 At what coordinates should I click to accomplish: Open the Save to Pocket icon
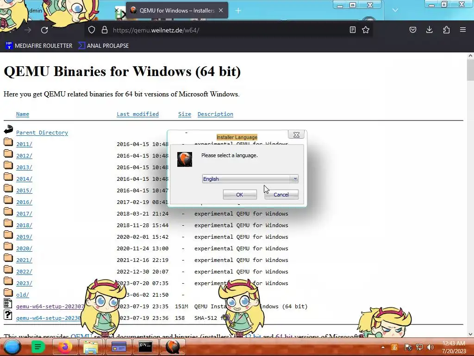(x=413, y=30)
